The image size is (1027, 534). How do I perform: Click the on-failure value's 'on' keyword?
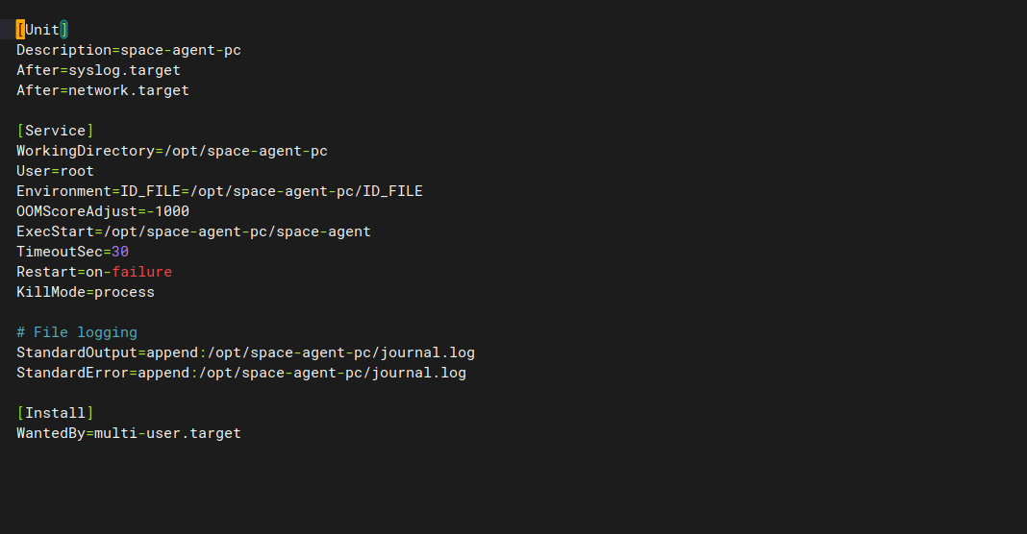tap(94, 272)
